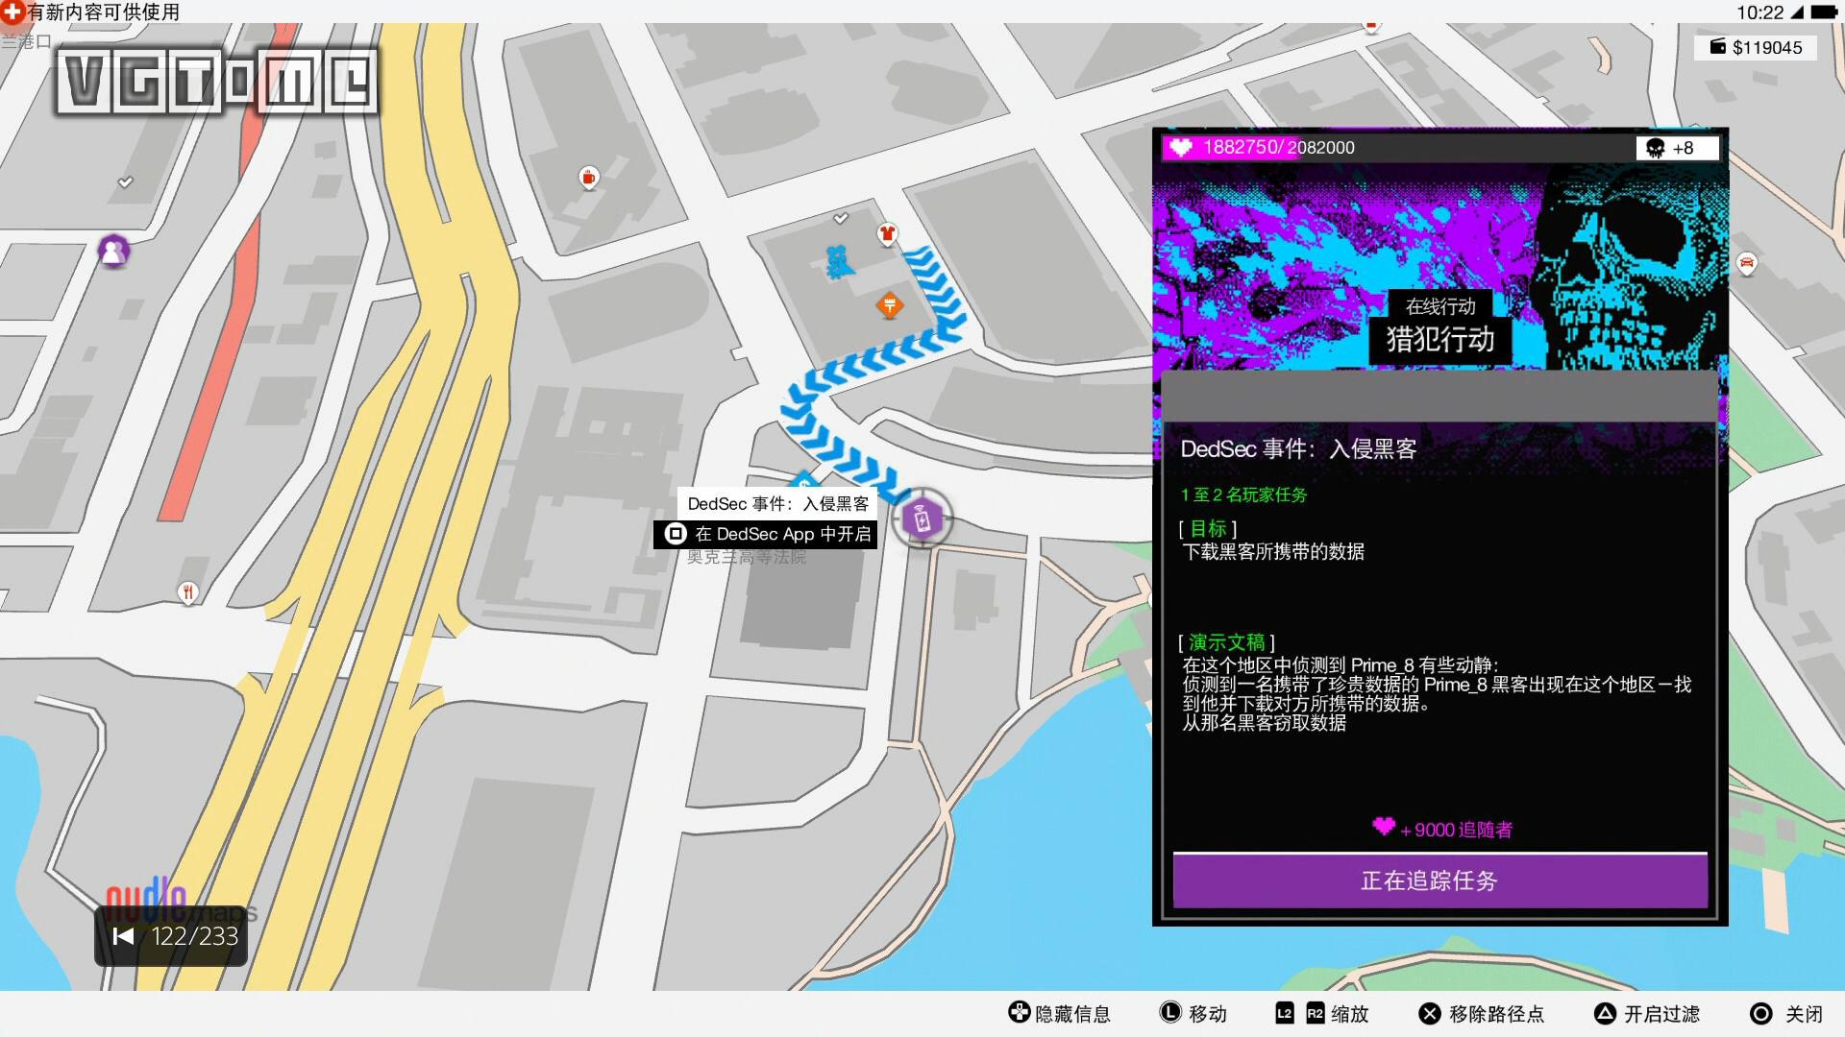The width and height of the screenshot is (1845, 1037).
Task: Select the red car icon on map
Action: click(x=1746, y=263)
